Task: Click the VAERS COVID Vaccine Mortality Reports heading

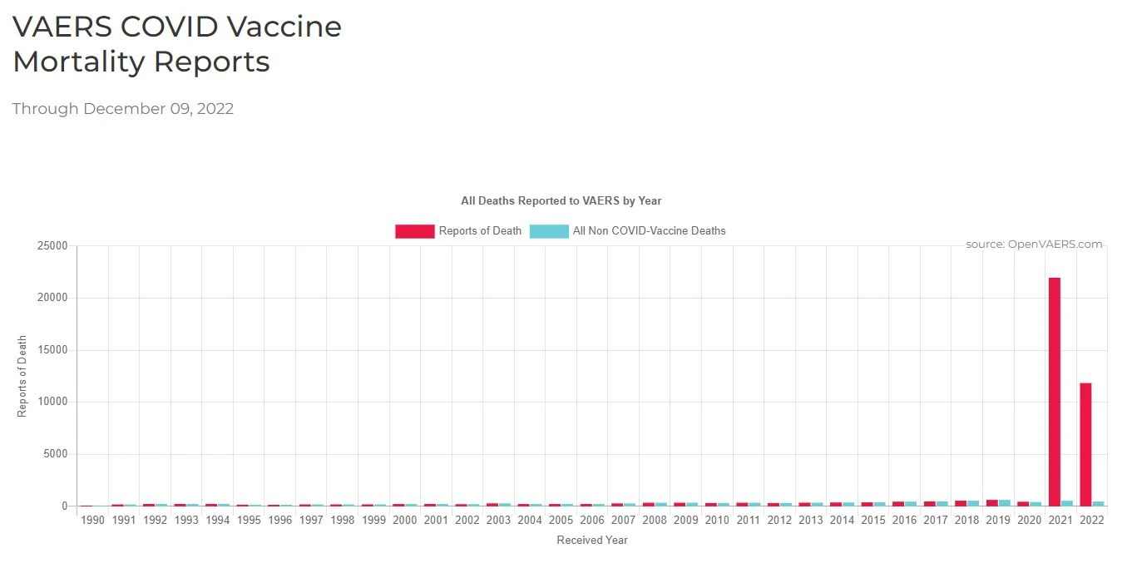Action: (176, 44)
